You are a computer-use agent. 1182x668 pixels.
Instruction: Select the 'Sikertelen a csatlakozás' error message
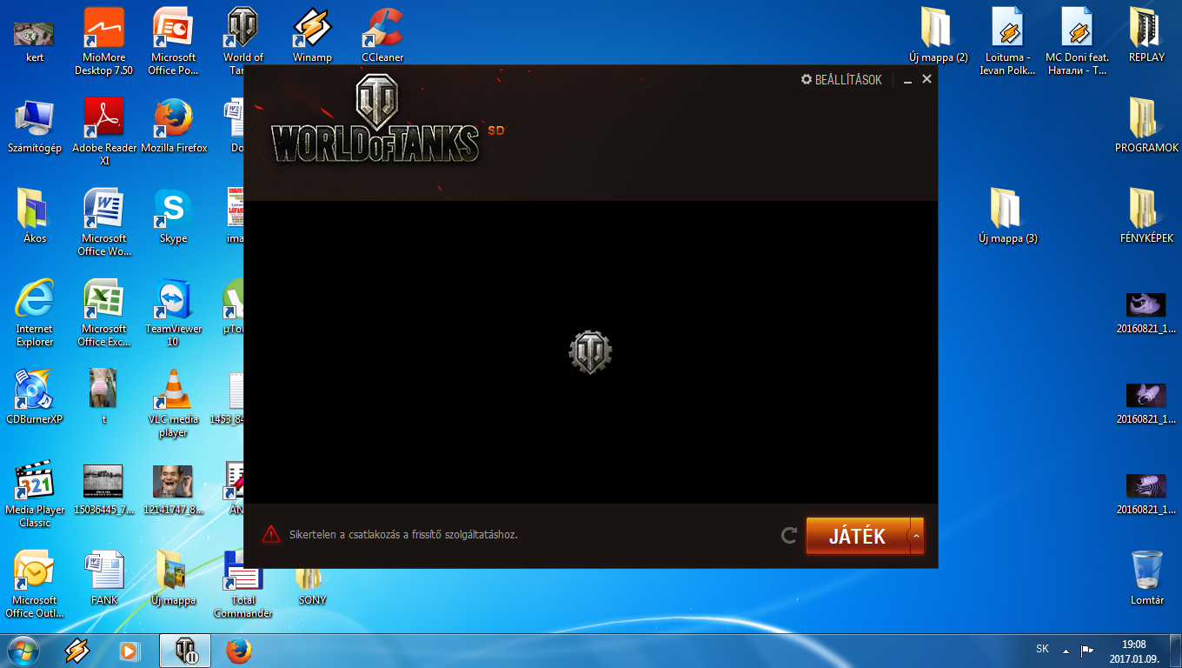pyautogui.click(x=403, y=534)
